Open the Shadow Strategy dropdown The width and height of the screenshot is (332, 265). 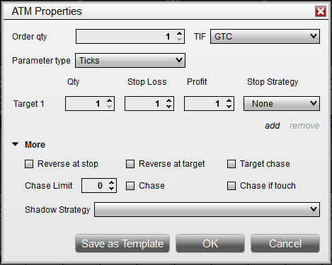(207, 209)
